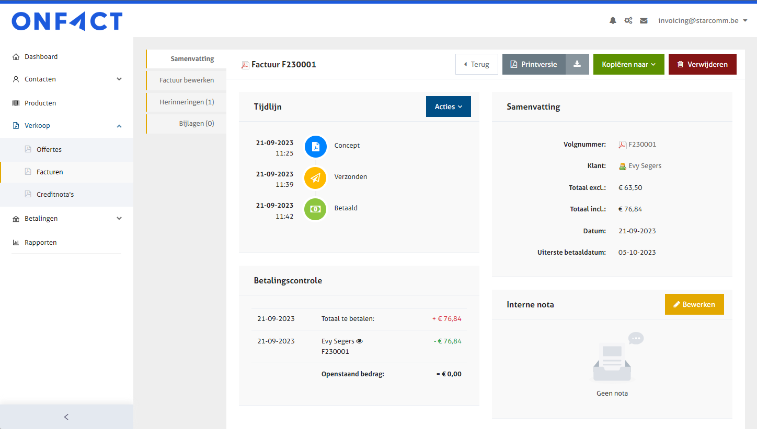
Task: Open settings via the gears icon
Action: 628,21
